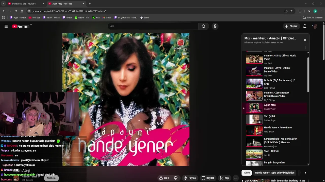Play Bengü - Saygımdan playlist item
This screenshot has height=182, width=325.
pos(275,163)
